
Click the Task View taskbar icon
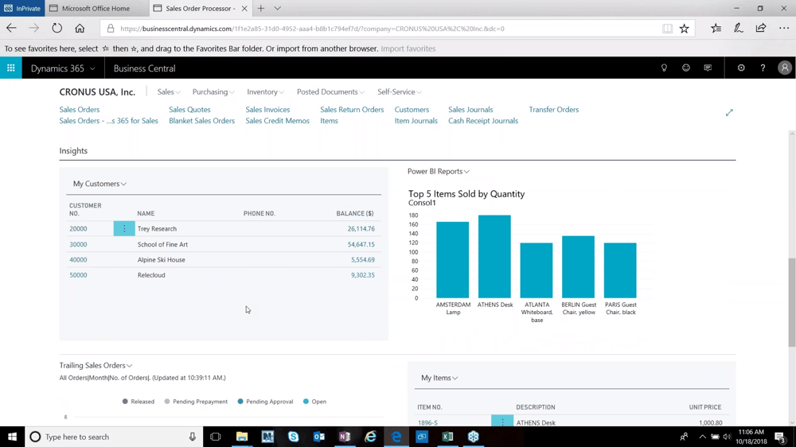pyautogui.click(x=215, y=437)
